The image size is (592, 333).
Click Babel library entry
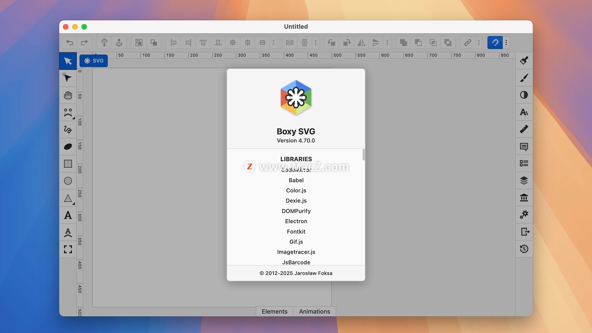click(296, 180)
